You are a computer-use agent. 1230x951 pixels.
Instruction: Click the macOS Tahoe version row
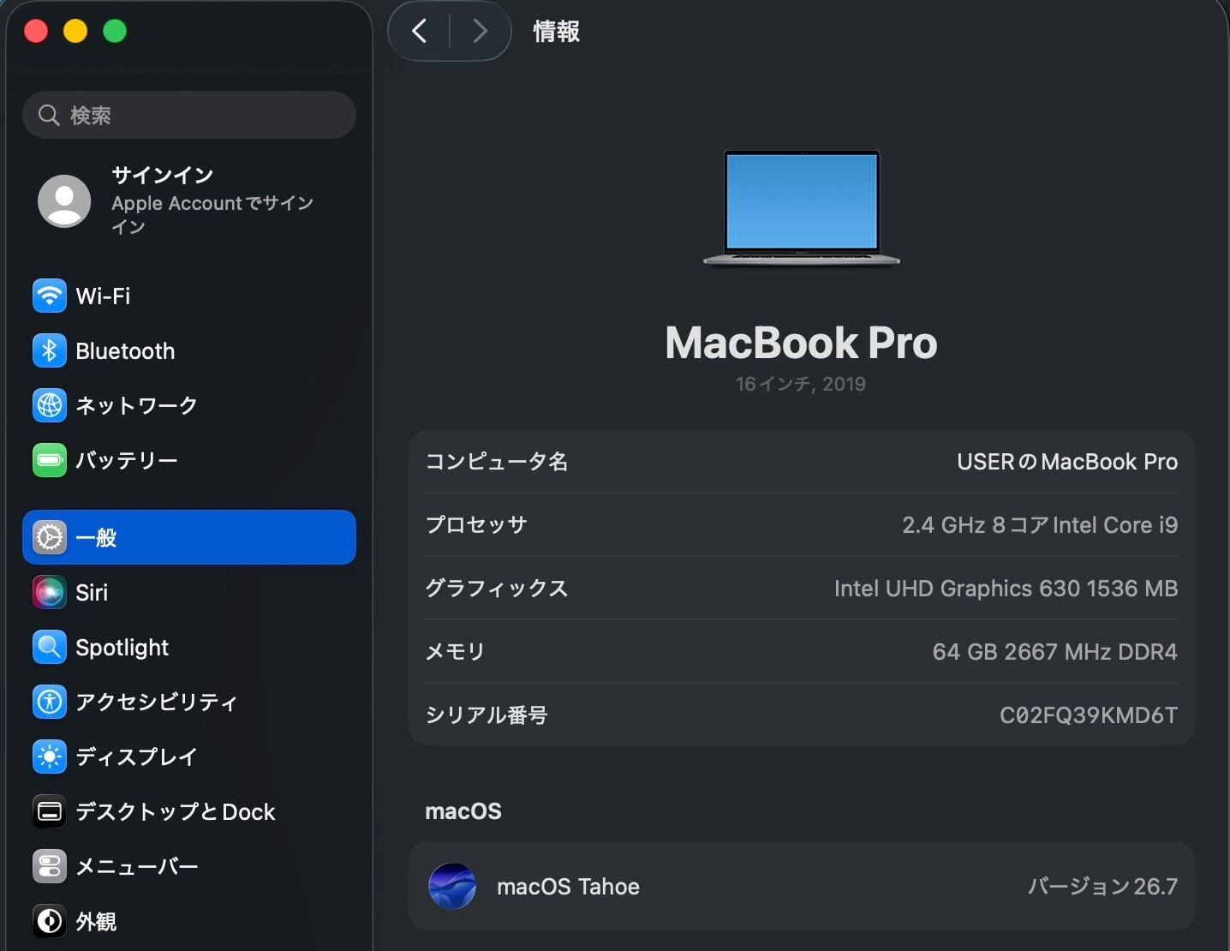(802, 886)
